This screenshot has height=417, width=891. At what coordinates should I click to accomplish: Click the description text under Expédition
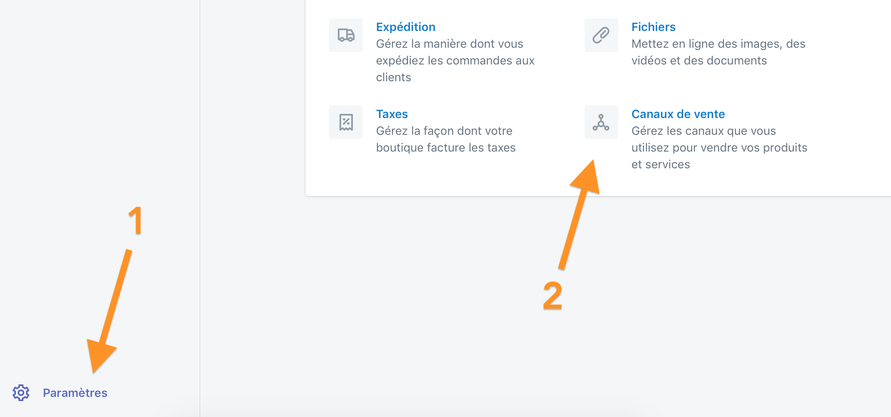(x=455, y=60)
